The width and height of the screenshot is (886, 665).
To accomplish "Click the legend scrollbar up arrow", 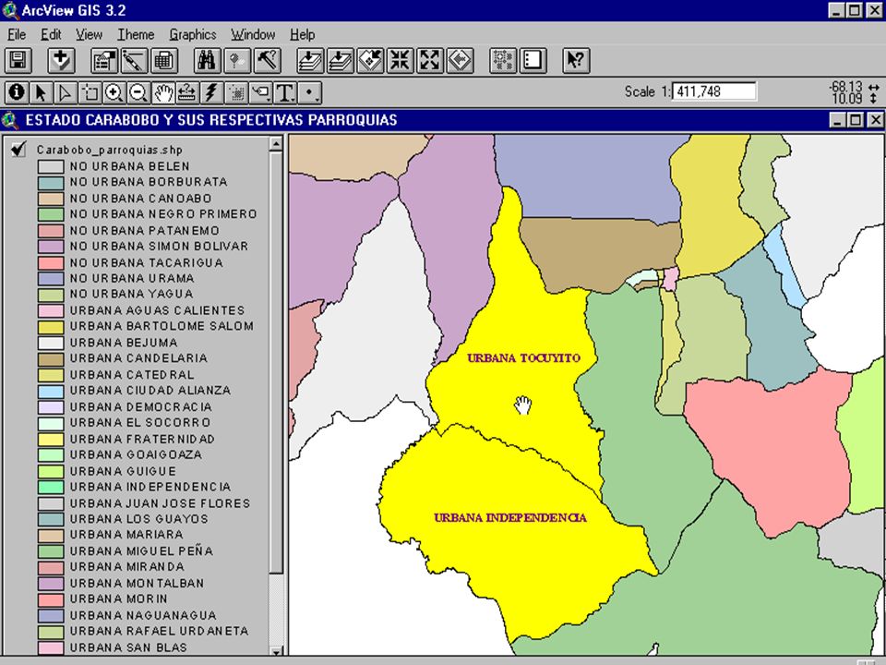I will click(x=276, y=144).
